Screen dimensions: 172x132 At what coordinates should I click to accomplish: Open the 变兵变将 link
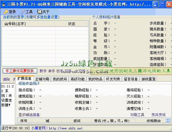[158, 115]
